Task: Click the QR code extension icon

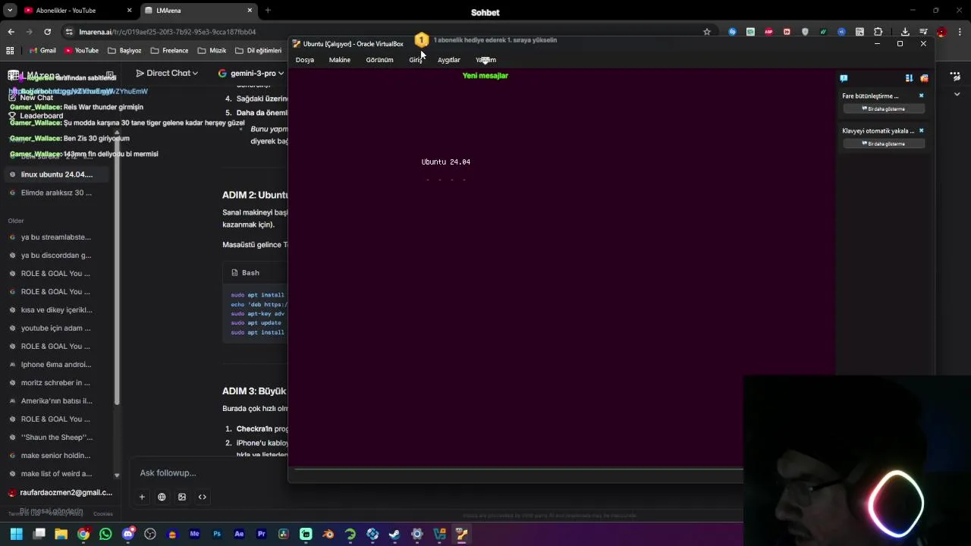Action: (x=859, y=32)
